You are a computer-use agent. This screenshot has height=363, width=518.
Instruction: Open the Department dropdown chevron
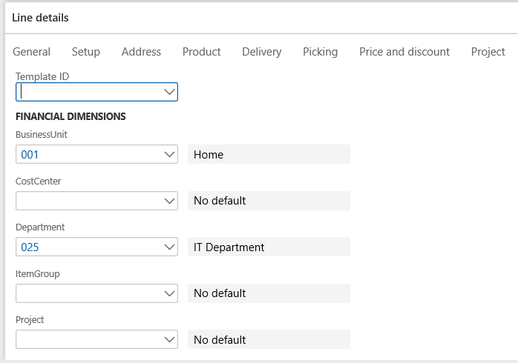coord(169,247)
